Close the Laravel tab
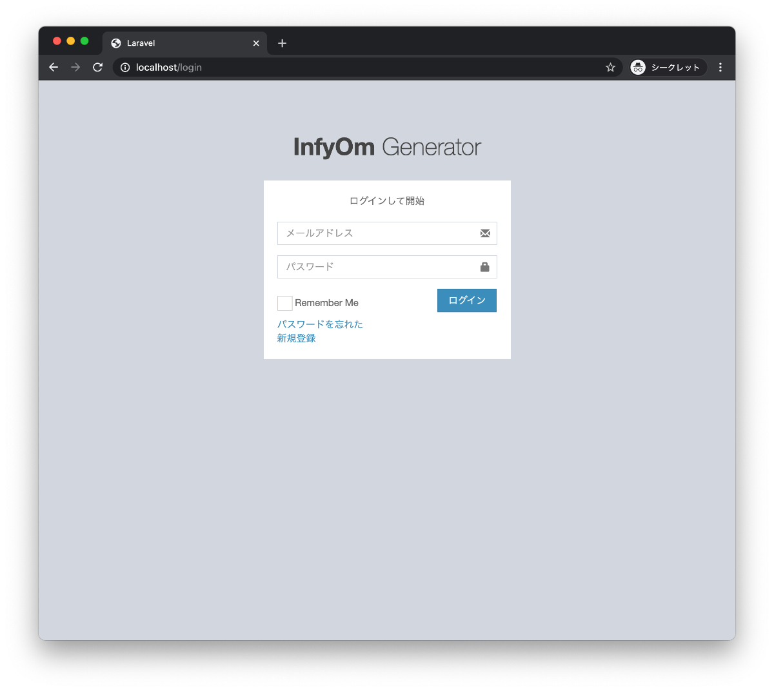 point(256,43)
